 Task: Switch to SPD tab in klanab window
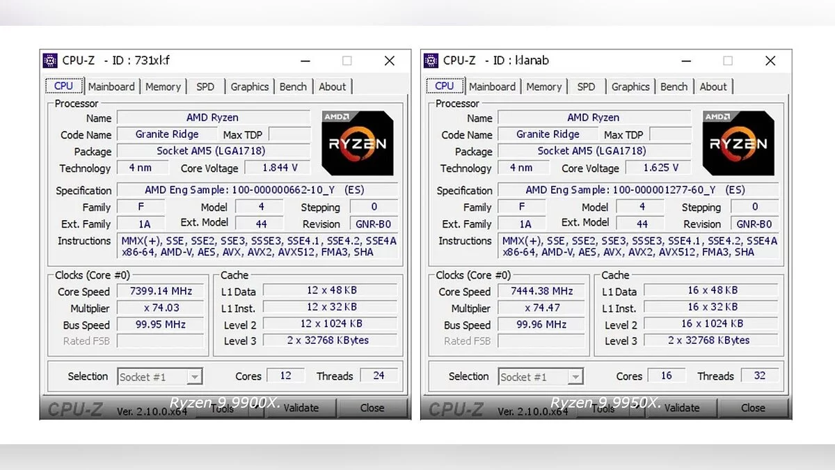(x=586, y=87)
